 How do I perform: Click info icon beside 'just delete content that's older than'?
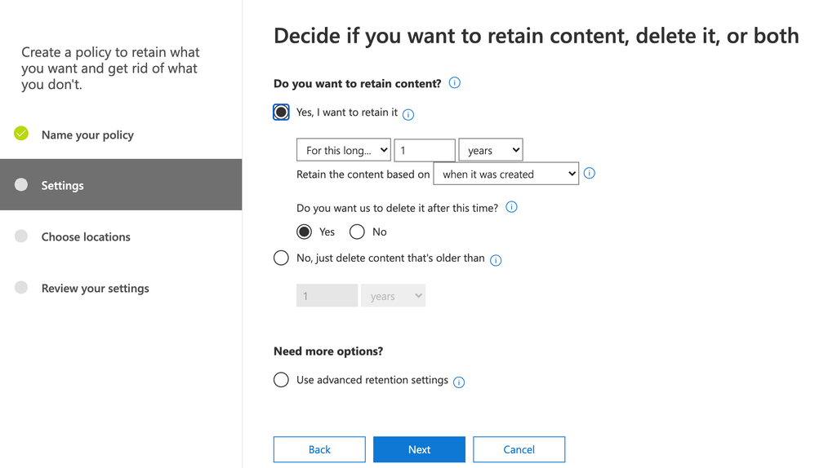click(496, 260)
